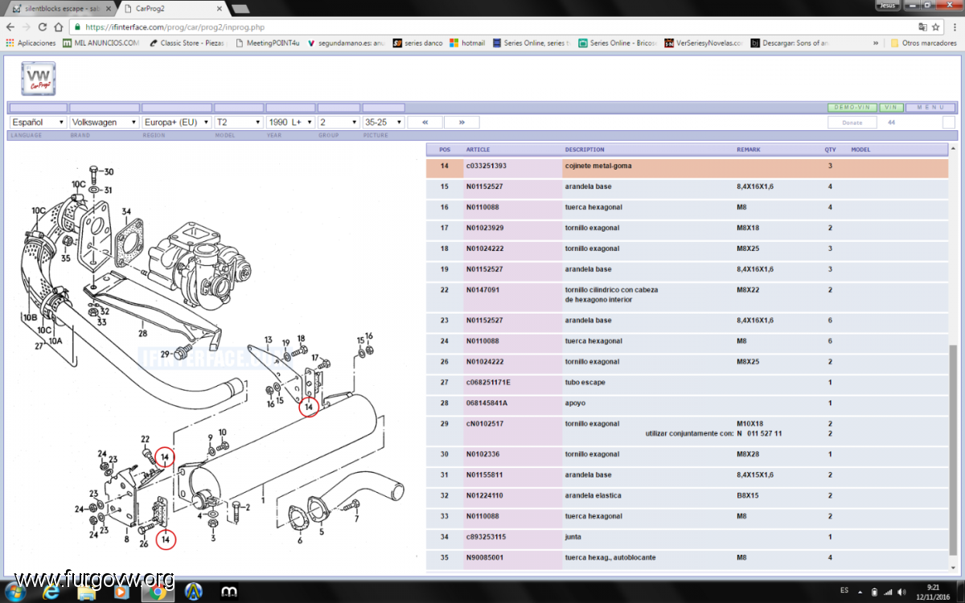Screen dimensions: 965x603
Task: Click article N01224110 arandela elastica
Action: pos(487,495)
